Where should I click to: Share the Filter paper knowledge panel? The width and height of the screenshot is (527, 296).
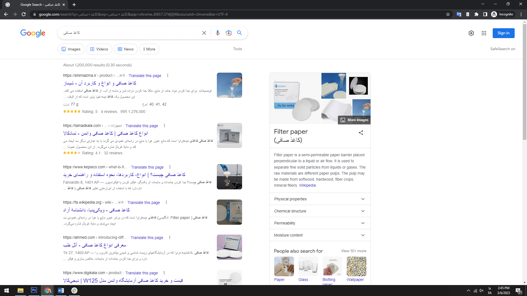coord(361,133)
